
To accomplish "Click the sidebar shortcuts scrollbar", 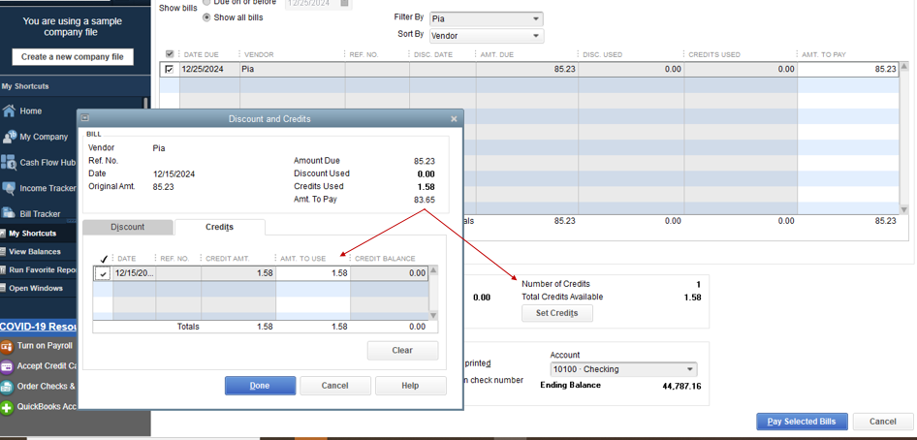I will pyautogui.click(x=145, y=104).
